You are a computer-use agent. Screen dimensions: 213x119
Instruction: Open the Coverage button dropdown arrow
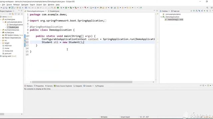click(73, 8)
